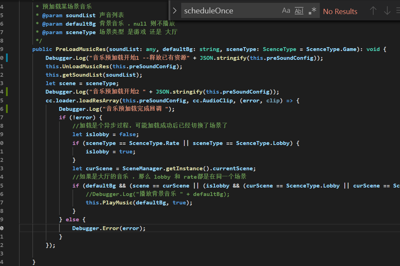
Task: Click "@param soundList" in the doc comment
Action: [69, 15]
